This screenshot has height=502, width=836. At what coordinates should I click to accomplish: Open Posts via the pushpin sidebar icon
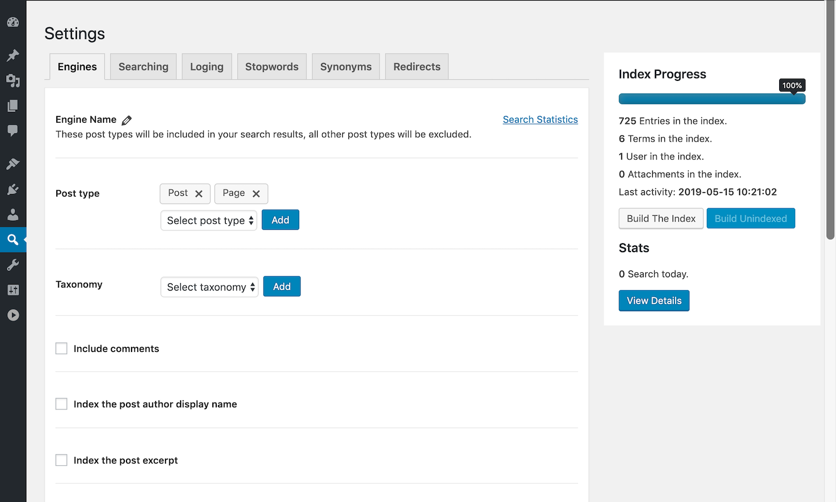[x=13, y=55]
